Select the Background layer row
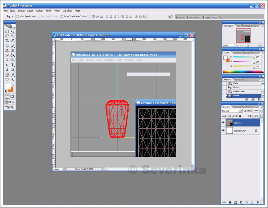 pyautogui.click(x=241, y=131)
